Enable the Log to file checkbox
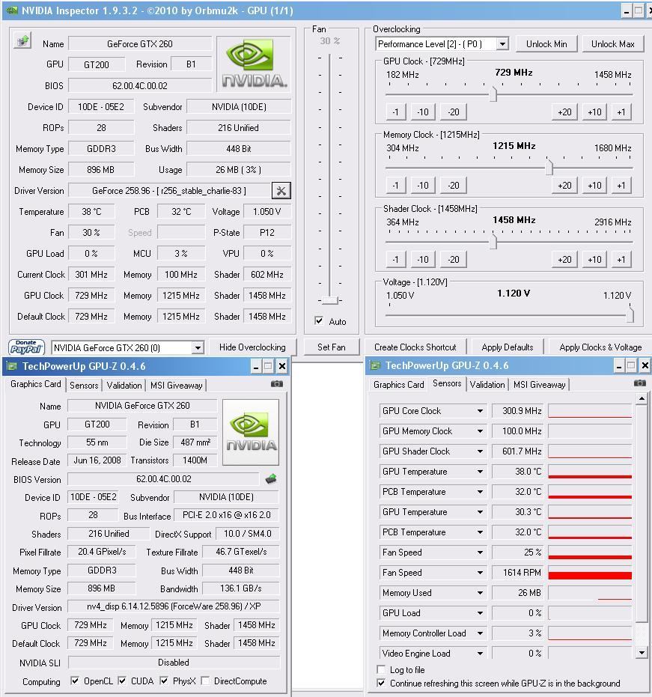The width and height of the screenshot is (652, 697). coord(381,669)
